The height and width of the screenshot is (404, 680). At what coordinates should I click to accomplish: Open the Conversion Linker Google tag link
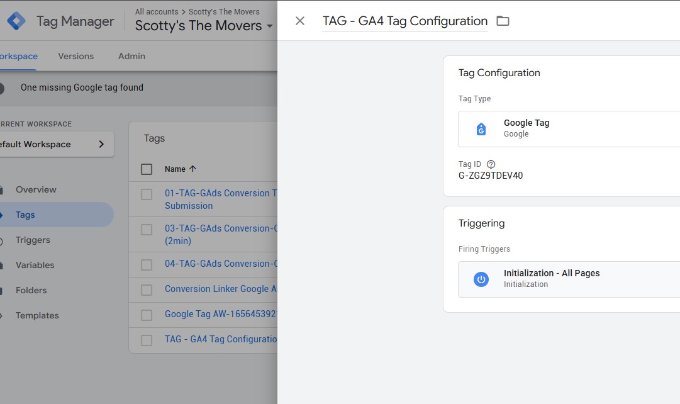(x=221, y=289)
